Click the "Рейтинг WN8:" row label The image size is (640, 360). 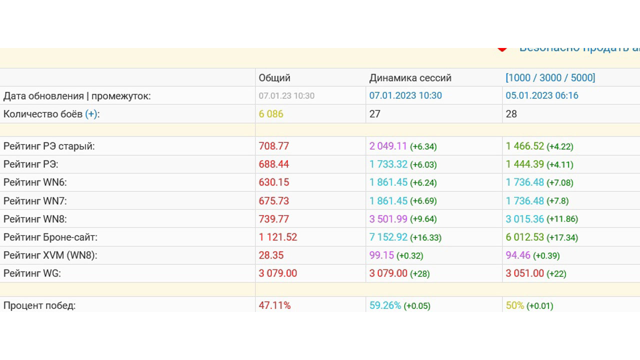click(35, 219)
